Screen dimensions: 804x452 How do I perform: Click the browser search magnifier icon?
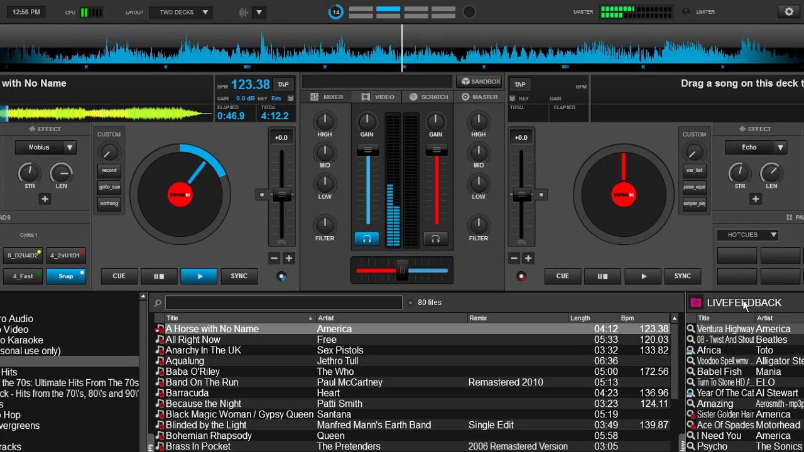[x=158, y=303]
